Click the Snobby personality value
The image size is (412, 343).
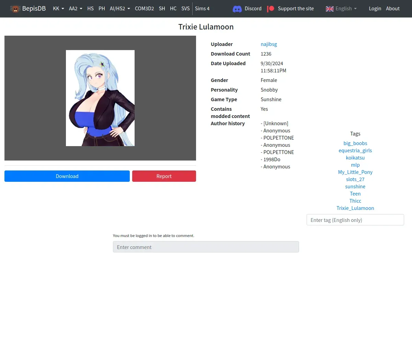269,90
